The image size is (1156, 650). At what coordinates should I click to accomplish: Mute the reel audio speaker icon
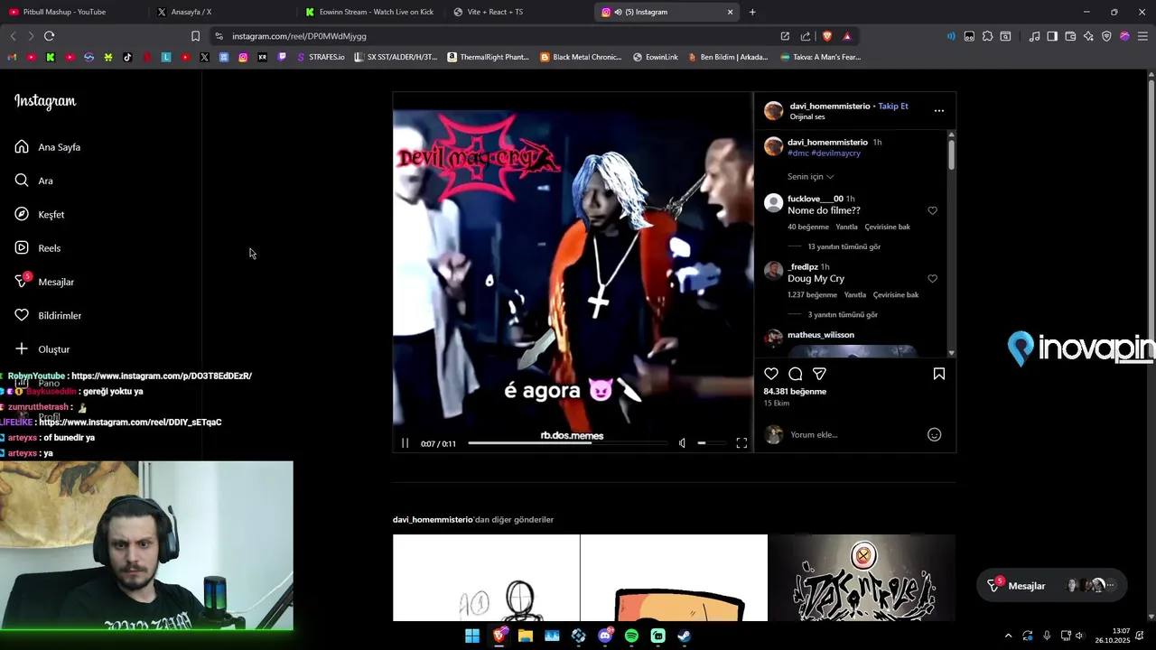(x=682, y=443)
